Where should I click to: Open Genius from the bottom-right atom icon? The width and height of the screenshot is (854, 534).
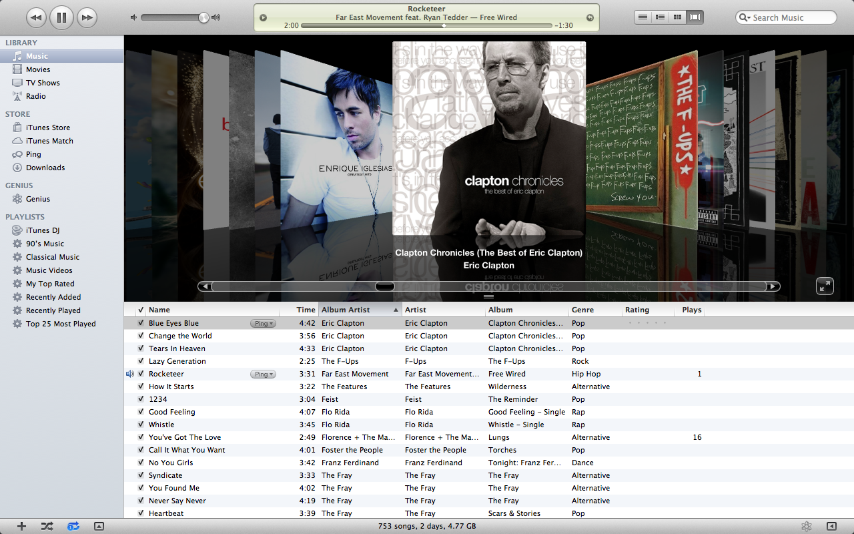tap(807, 526)
